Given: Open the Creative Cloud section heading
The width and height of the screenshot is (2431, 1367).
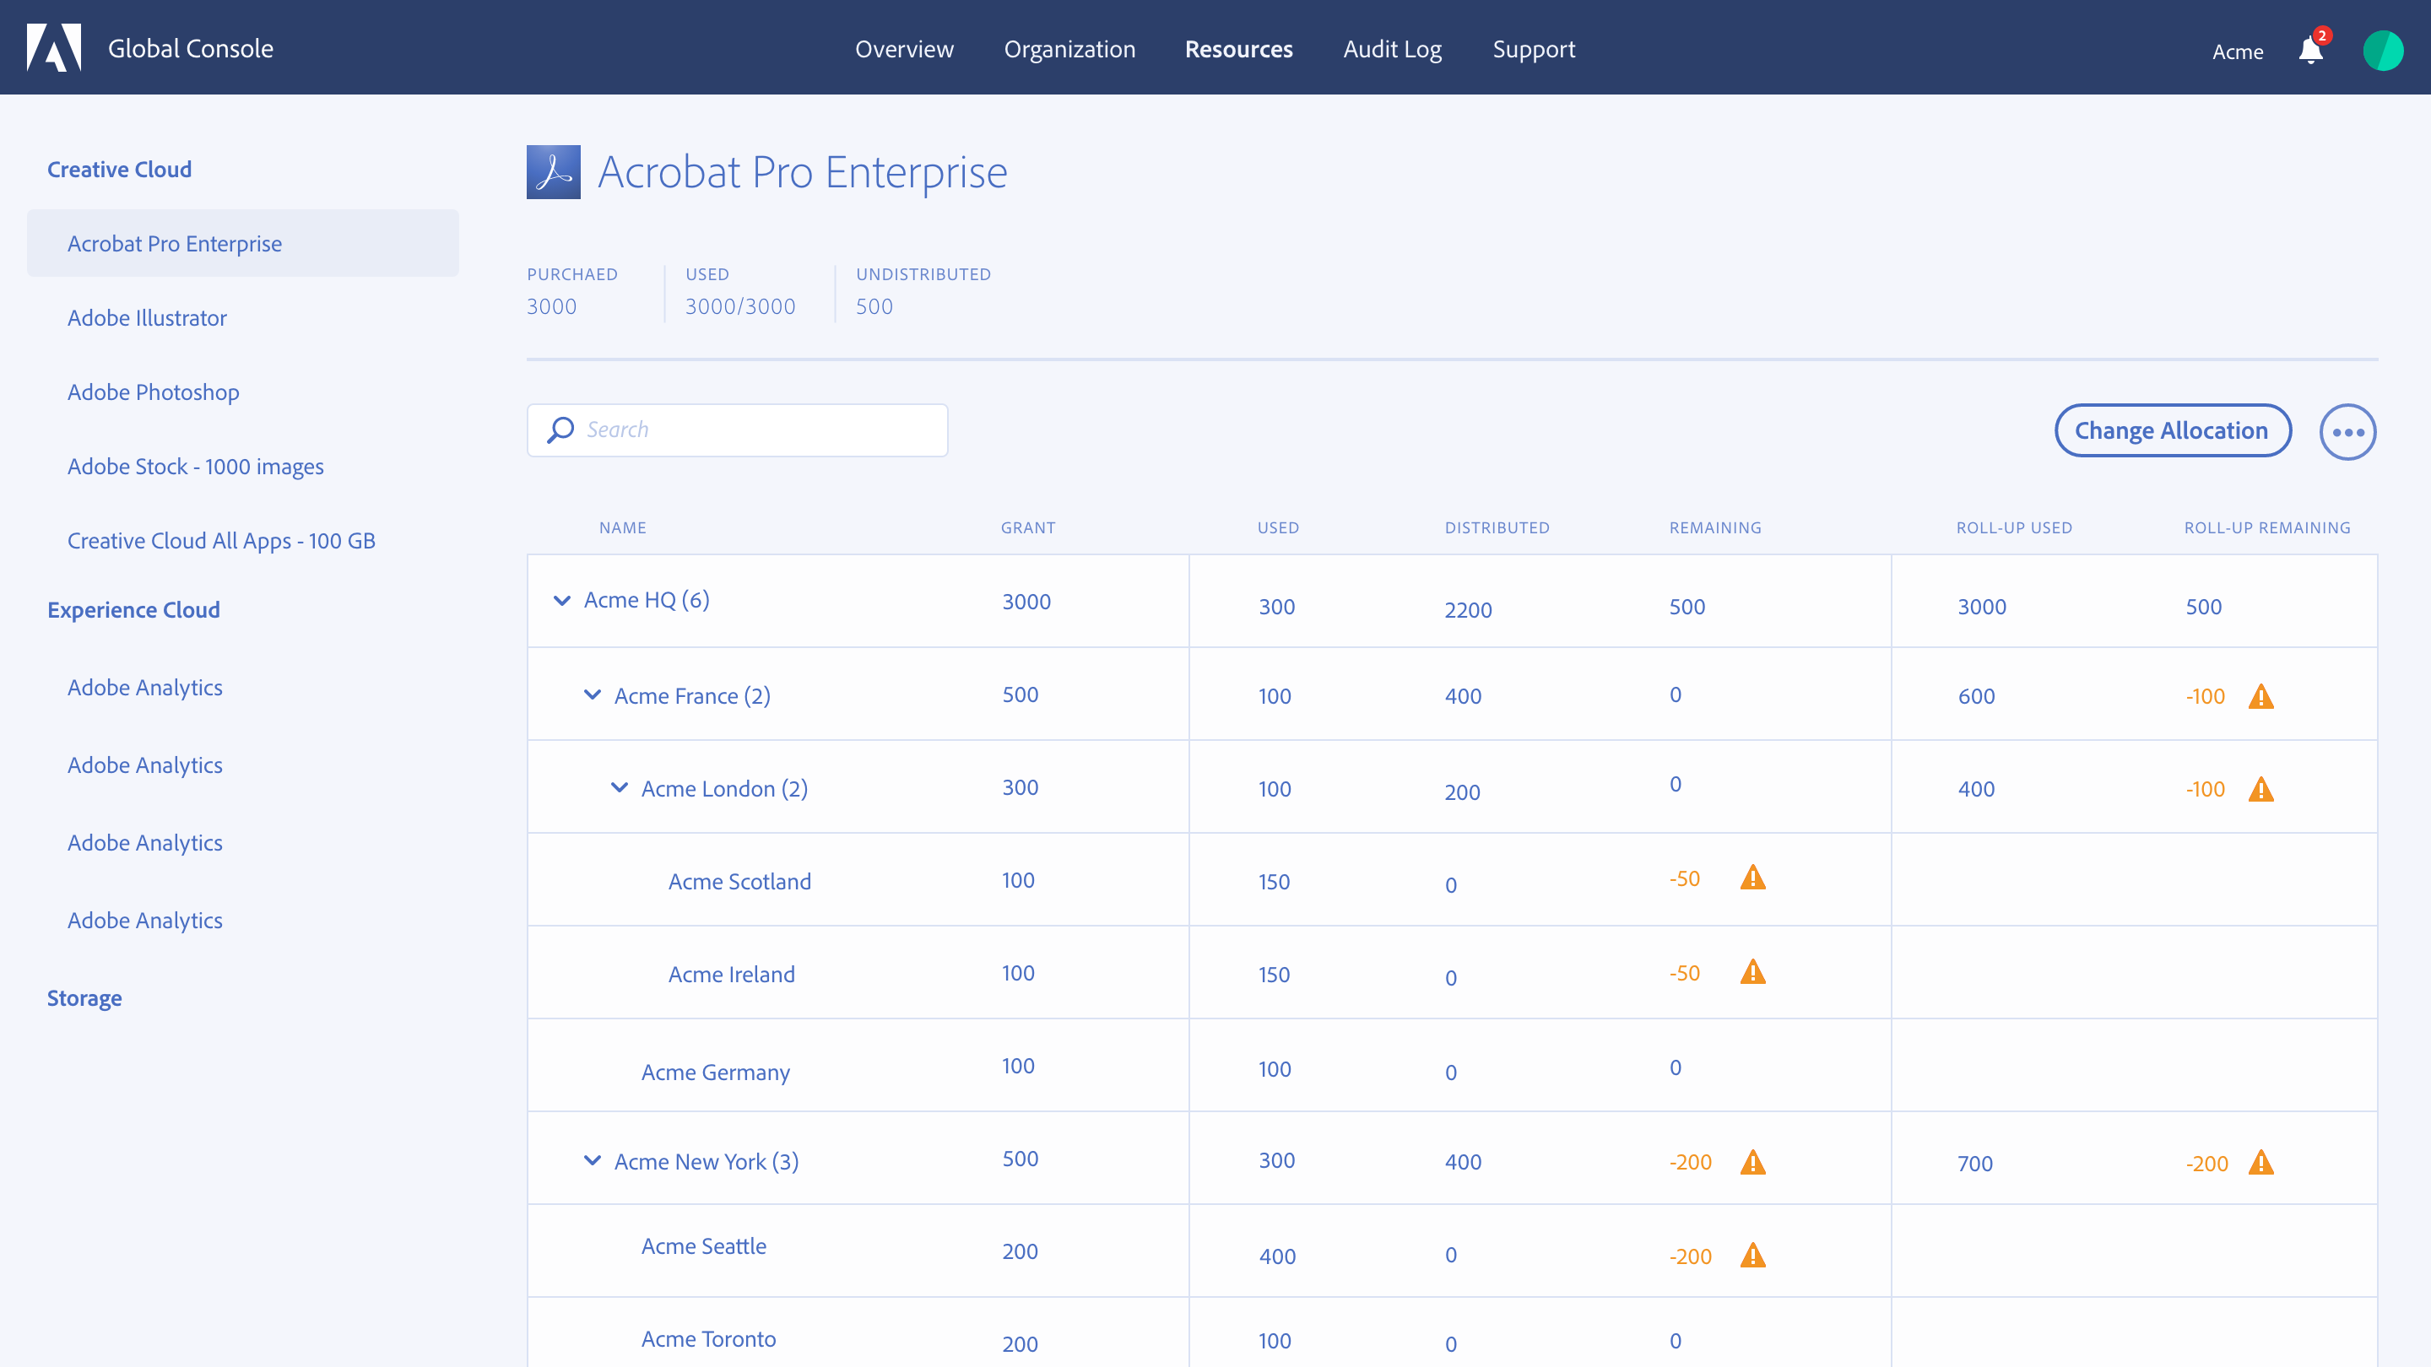Looking at the screenshot, I should 120,169.
